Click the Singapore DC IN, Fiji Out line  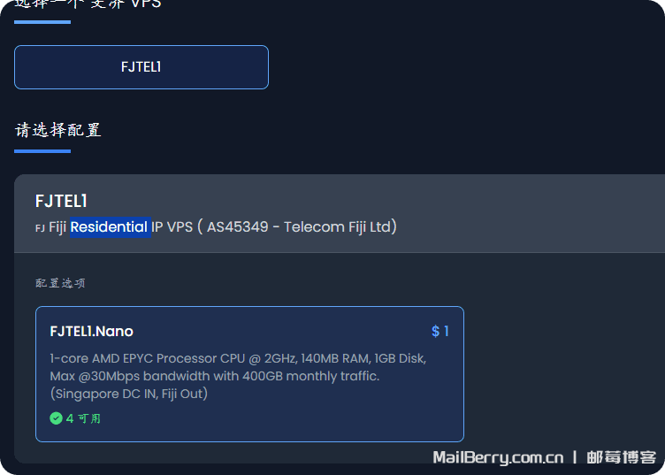129,394
